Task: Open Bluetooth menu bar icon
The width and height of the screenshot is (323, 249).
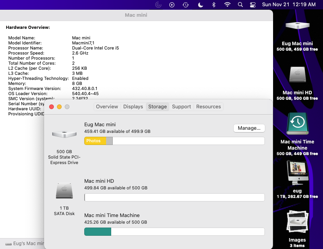Action: click(214, 5)
